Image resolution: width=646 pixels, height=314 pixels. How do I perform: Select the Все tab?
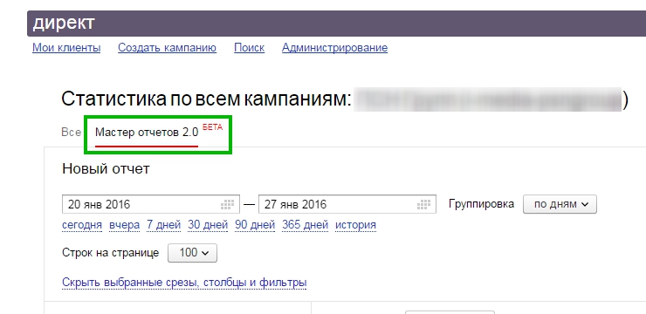71,133
